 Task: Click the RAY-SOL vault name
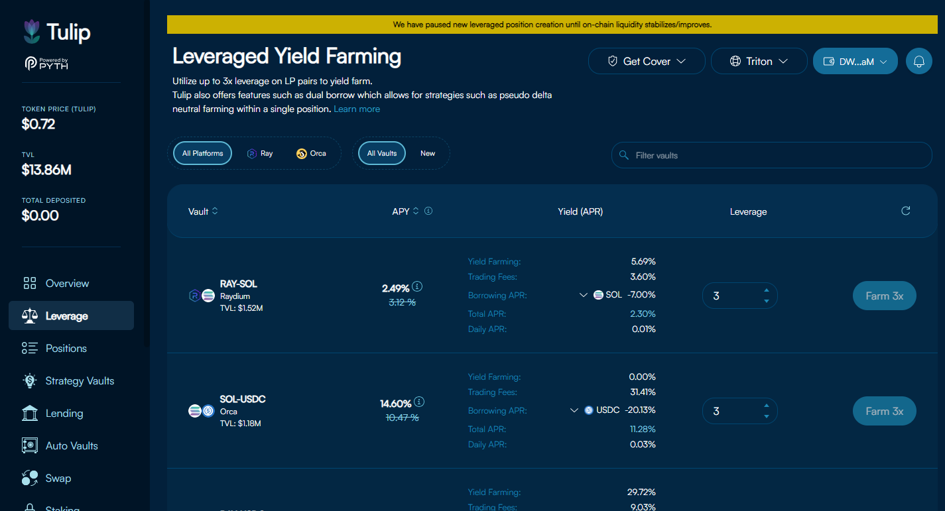(238, 284)
